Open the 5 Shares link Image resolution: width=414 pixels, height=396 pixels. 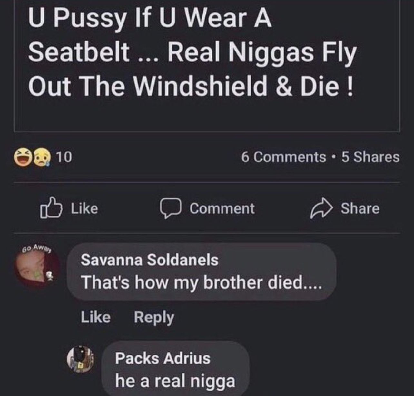click(x=370, y=157)
